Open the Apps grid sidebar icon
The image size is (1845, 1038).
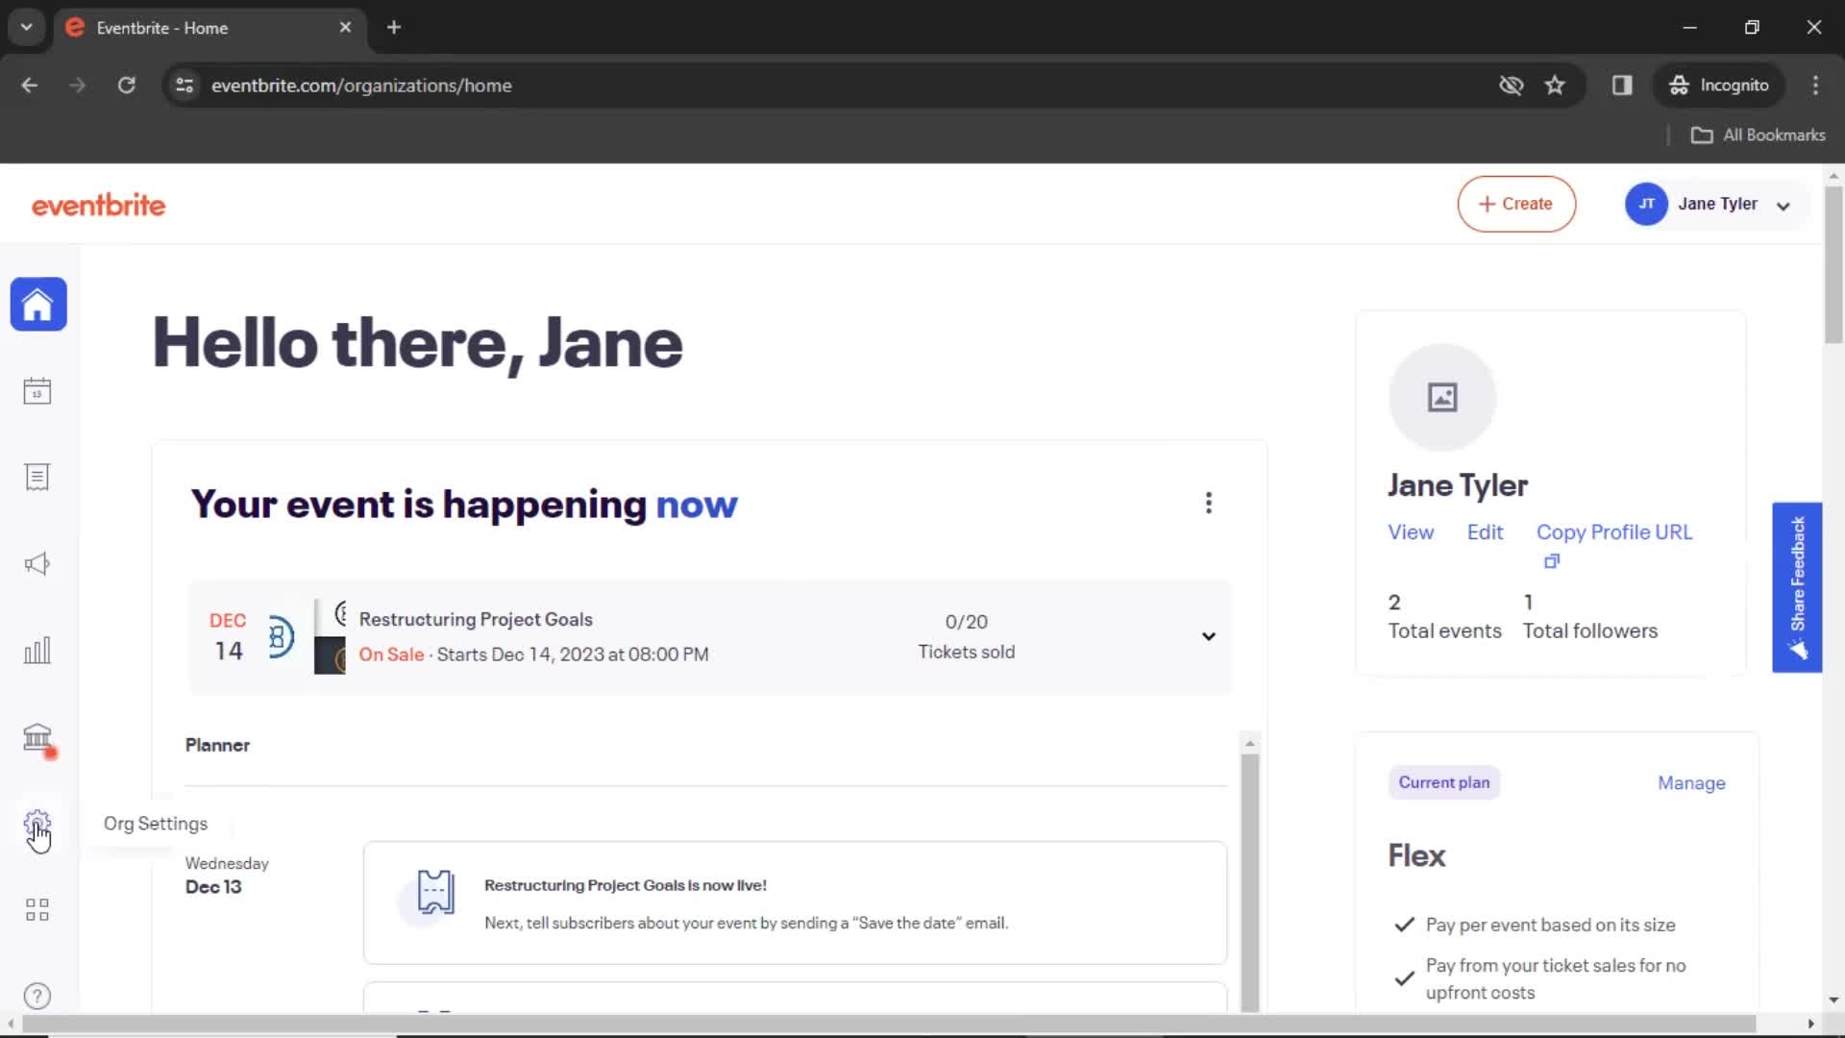pos(37,910)
